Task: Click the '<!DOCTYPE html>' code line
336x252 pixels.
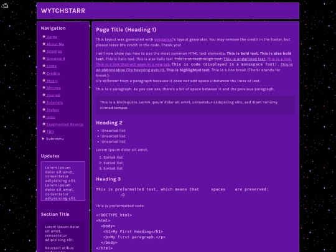Action: 114,215
